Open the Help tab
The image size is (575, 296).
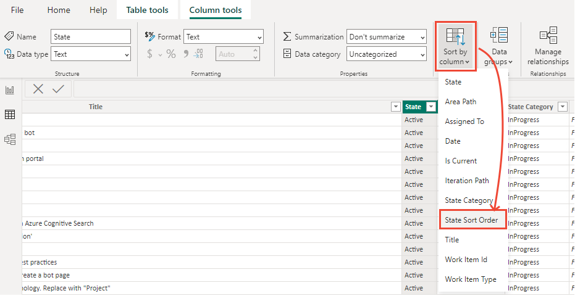coord(98,10)
